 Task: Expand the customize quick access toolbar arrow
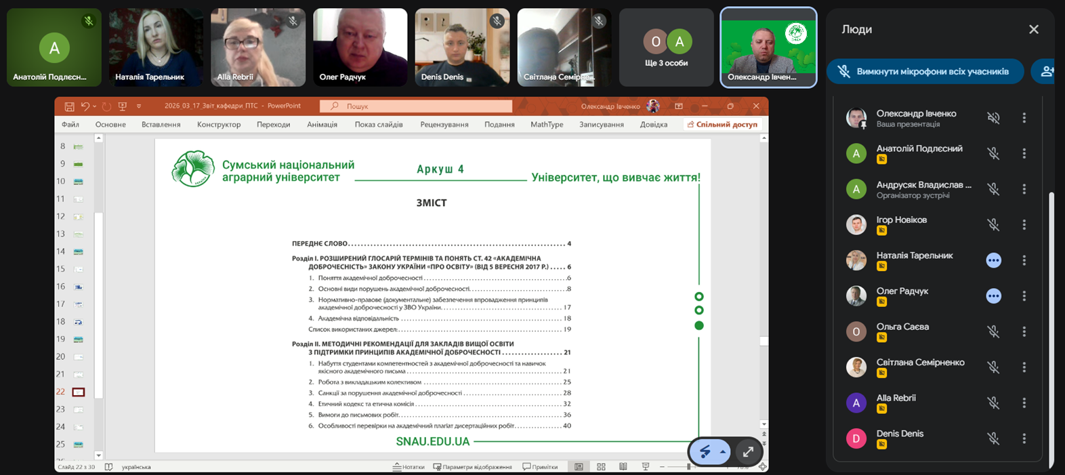pos(139,106)
